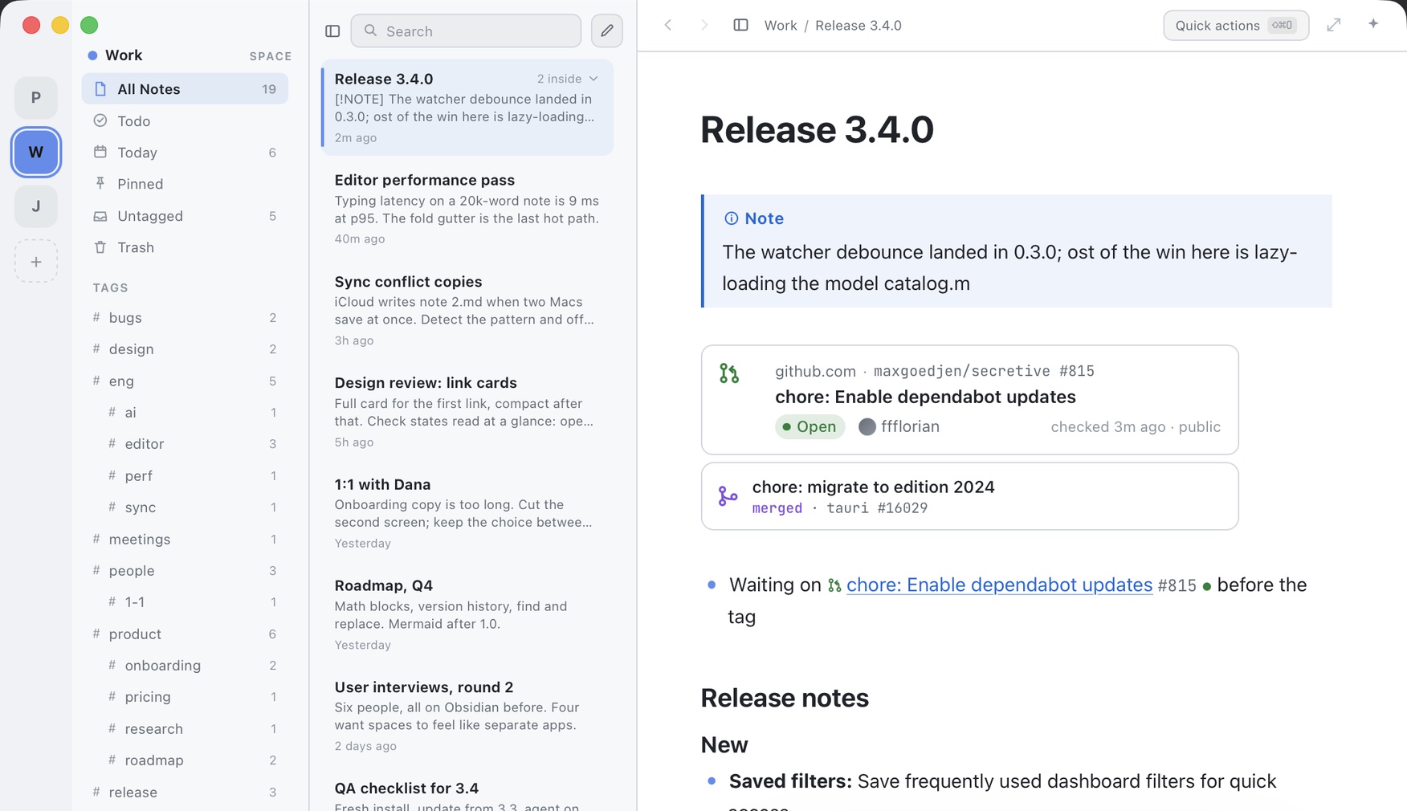
Task: Open the 'Editor performance pass' note
Action: click(467, 209)
